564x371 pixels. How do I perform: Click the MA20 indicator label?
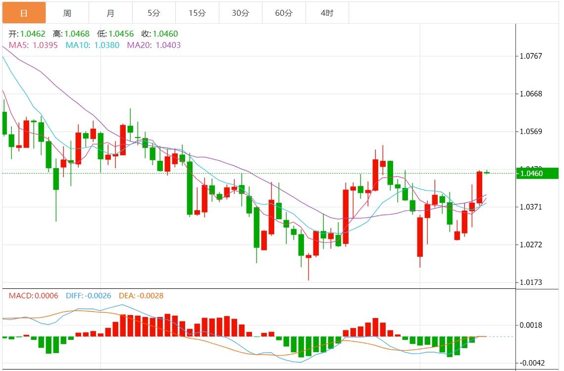[154, 45]
